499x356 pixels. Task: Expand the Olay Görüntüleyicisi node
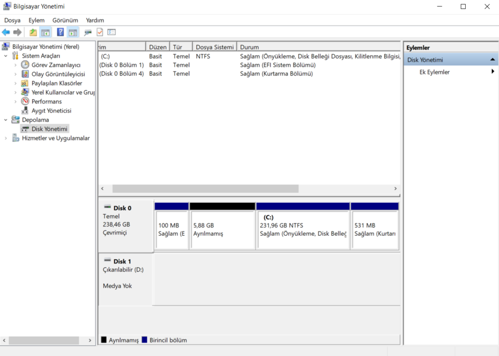pos(16,74)
